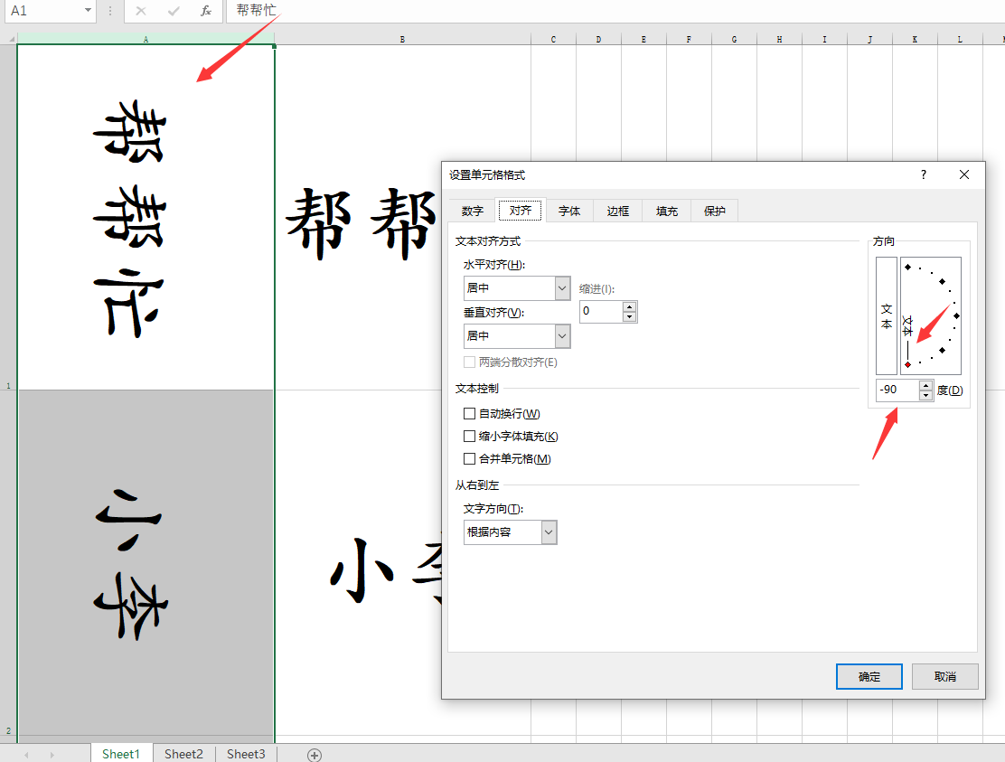Increase the degrees spinner

(925, 385)
